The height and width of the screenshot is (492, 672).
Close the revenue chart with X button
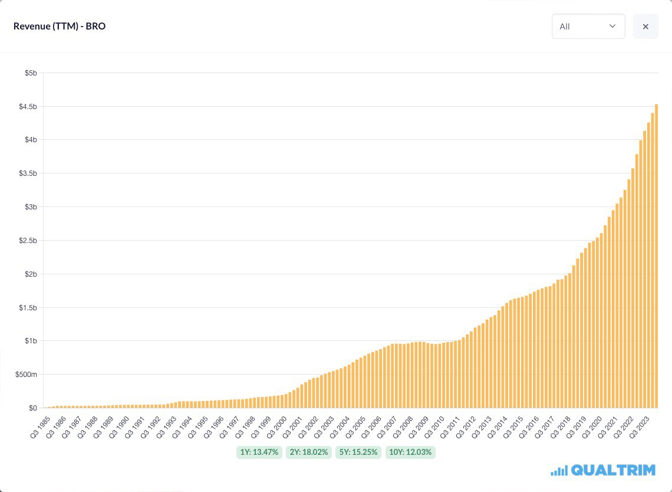click(645, 27)
